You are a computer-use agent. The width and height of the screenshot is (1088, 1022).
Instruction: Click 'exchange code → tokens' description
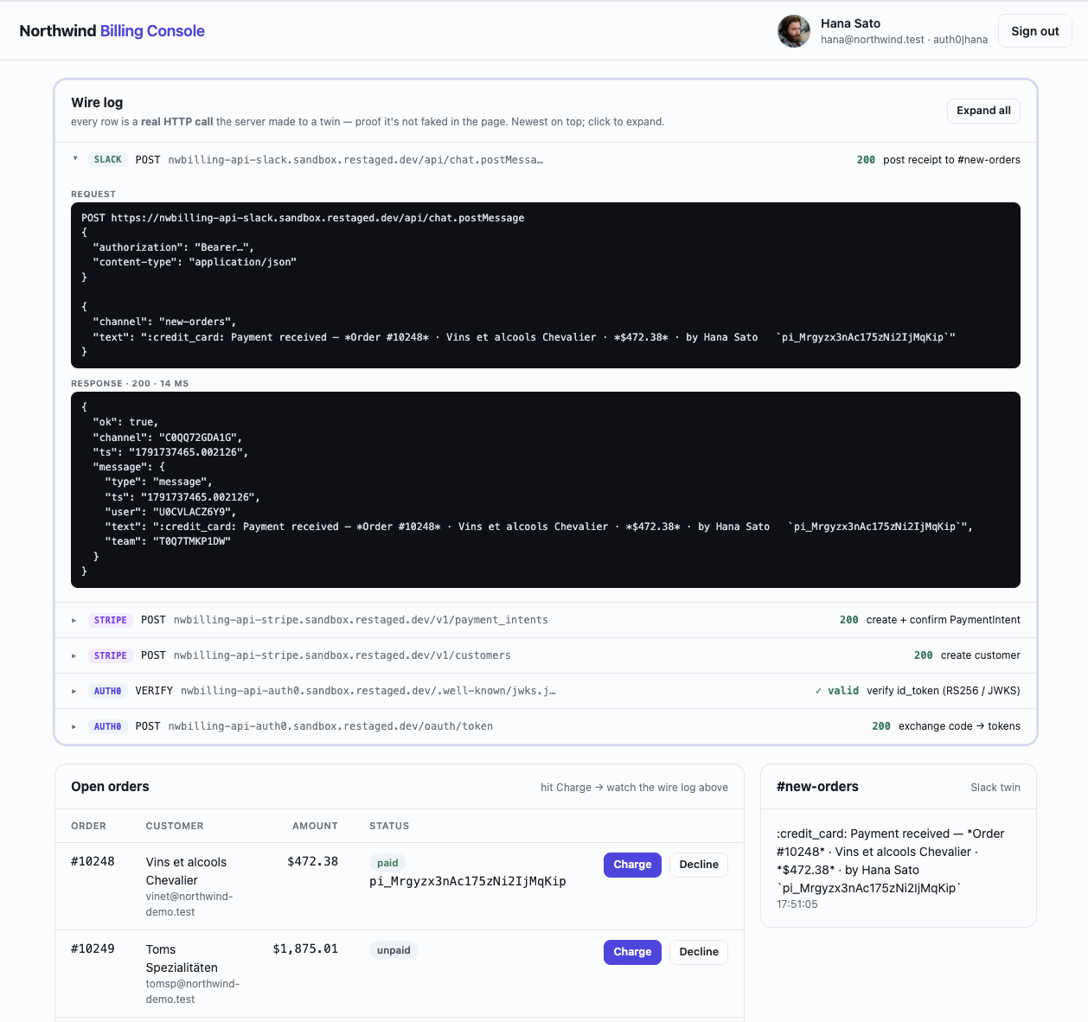pyautogui.click(x=959, y=726)
